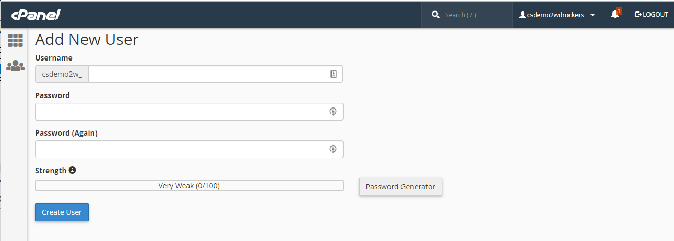The image size is (674, 241).
Task: Click the cPanel logo
Action: (36, 15)
